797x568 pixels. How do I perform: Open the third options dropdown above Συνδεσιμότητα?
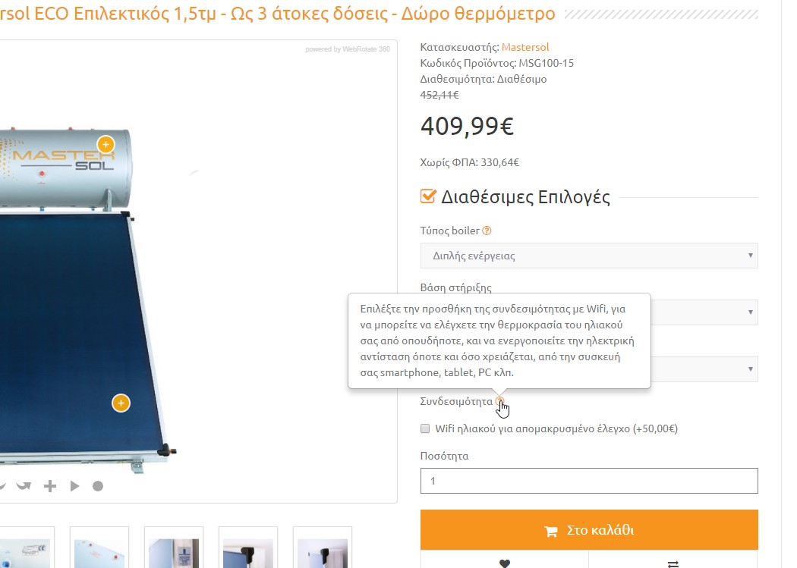pos(704,369)
